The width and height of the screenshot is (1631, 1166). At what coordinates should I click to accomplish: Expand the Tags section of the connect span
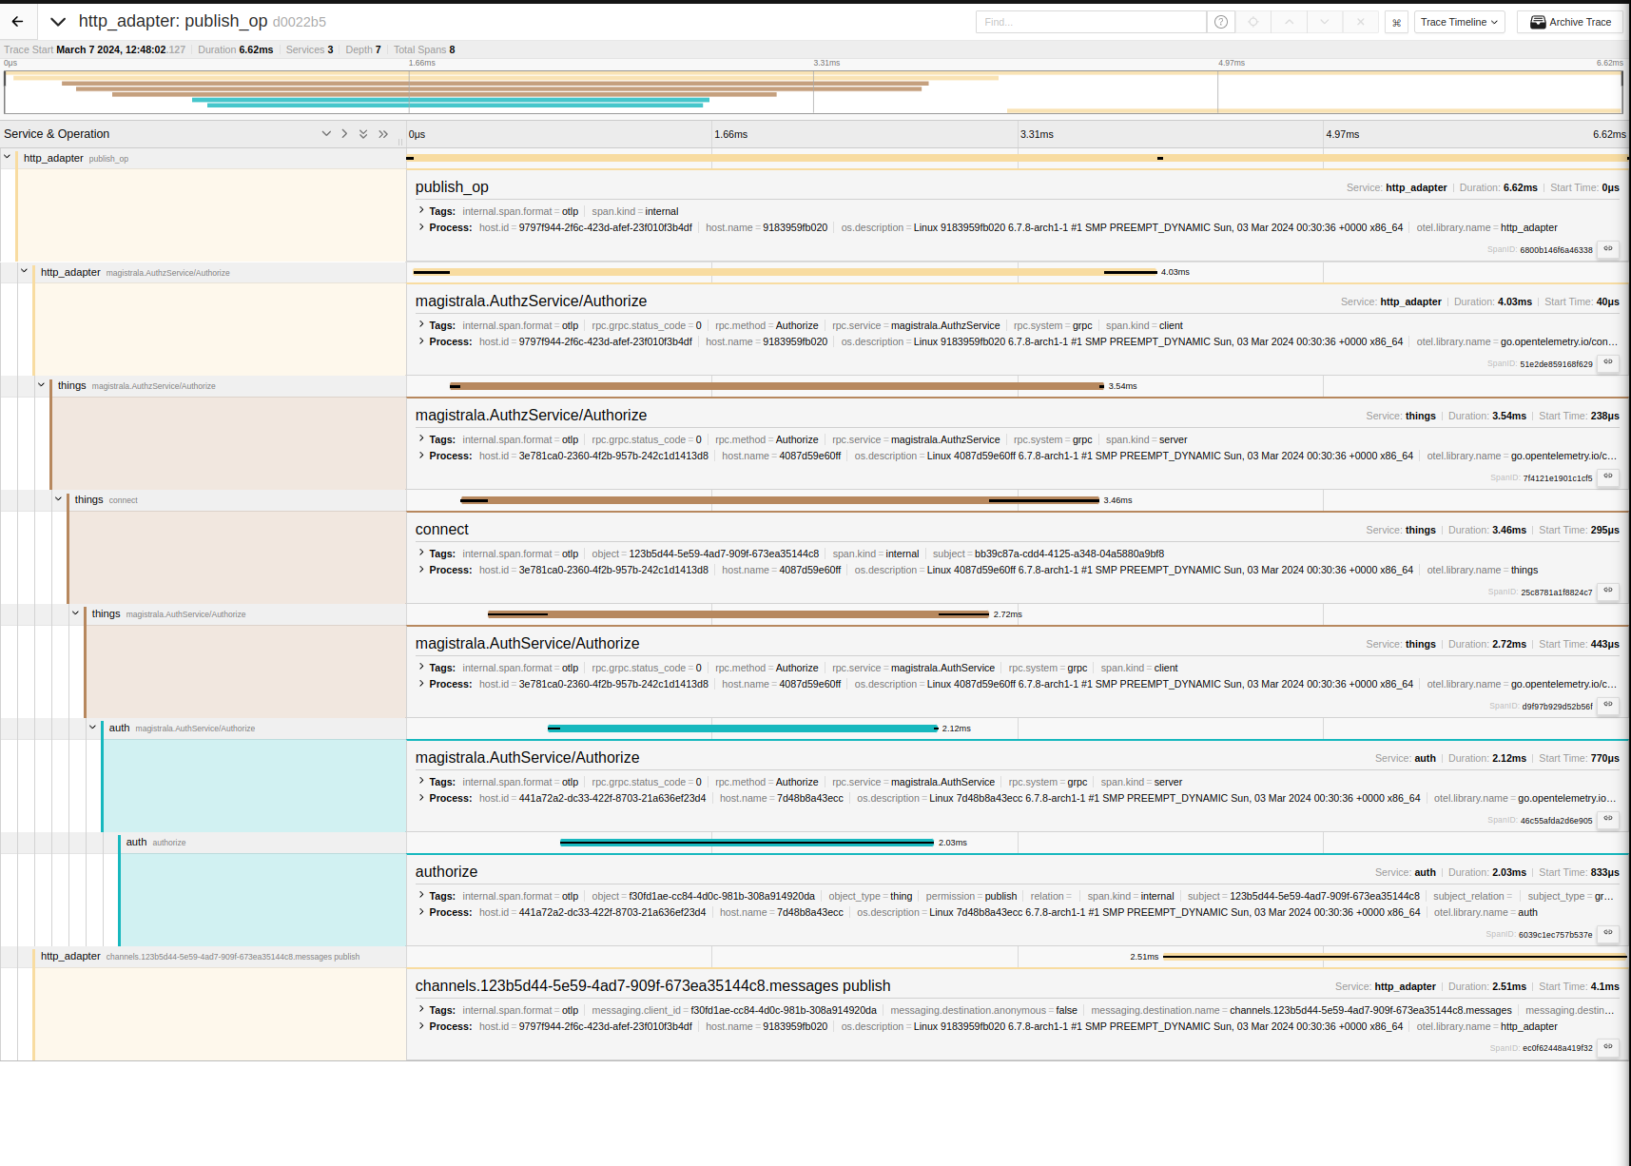point(421,553)
